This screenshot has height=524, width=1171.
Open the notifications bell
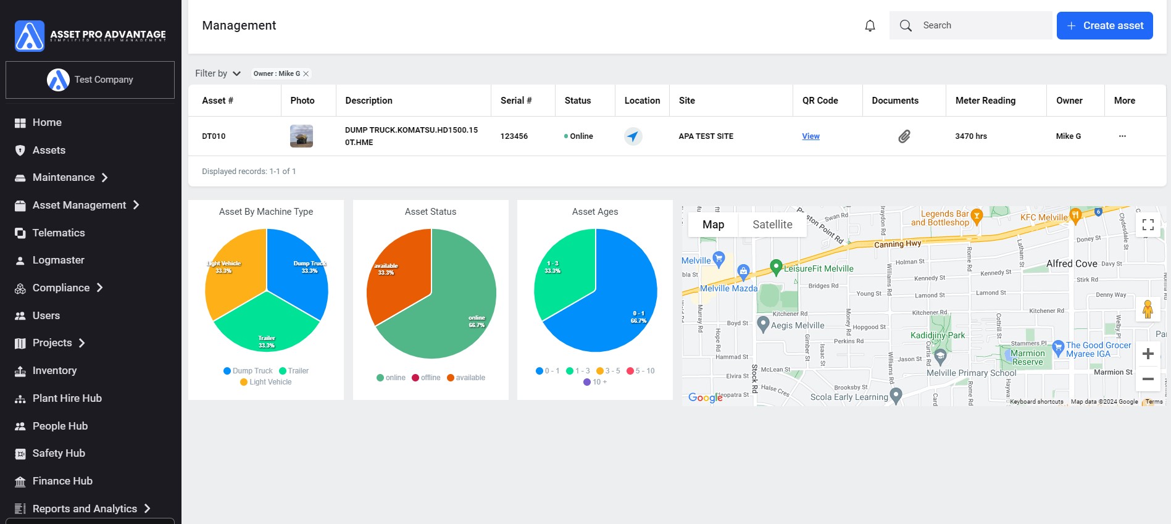870,25
